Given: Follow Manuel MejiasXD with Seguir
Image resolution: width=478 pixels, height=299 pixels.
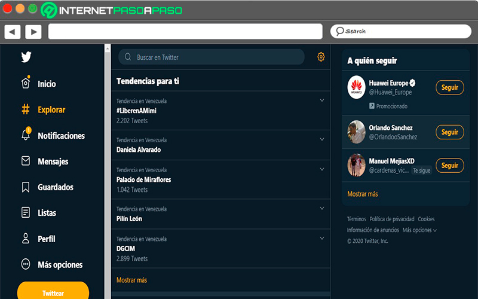Looking at the screenshot, I should pos(450,166).
